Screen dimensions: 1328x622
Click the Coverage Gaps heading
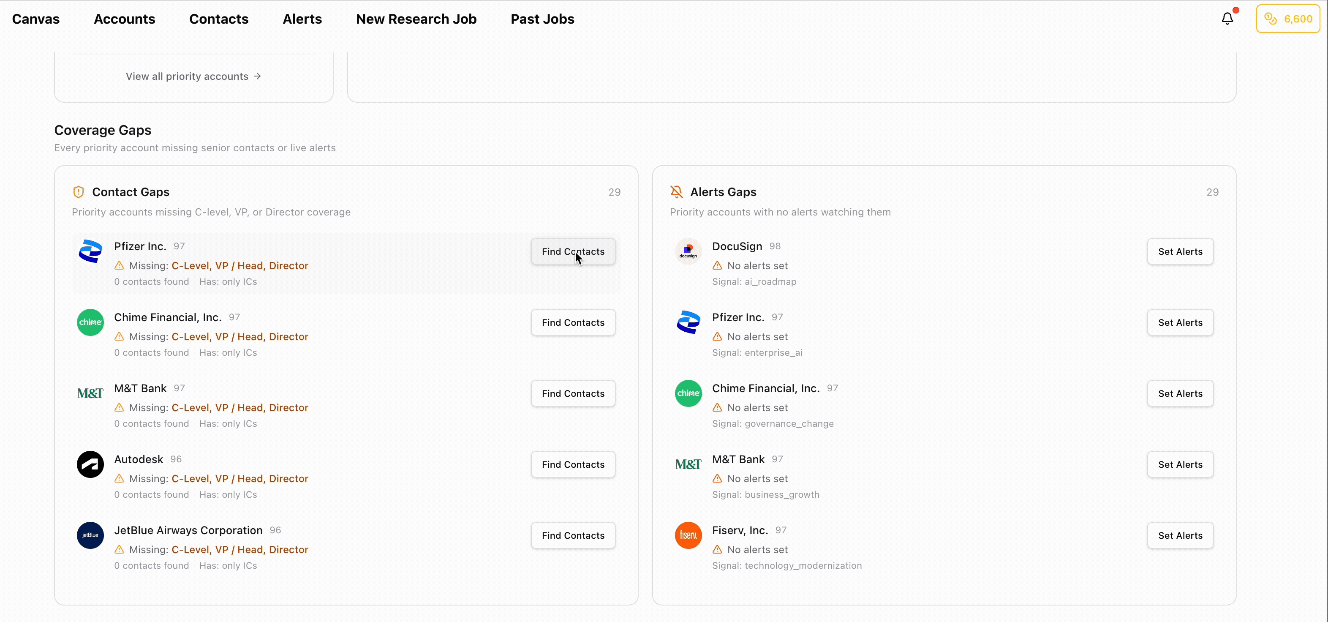(x=103, y=130)
